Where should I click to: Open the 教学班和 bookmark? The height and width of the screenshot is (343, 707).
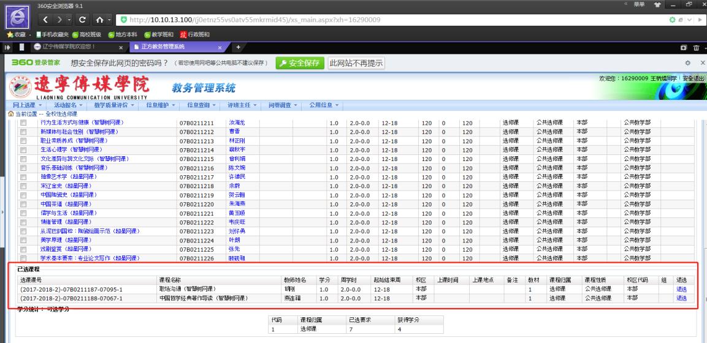pyautogui.click(x=159, y=35)
